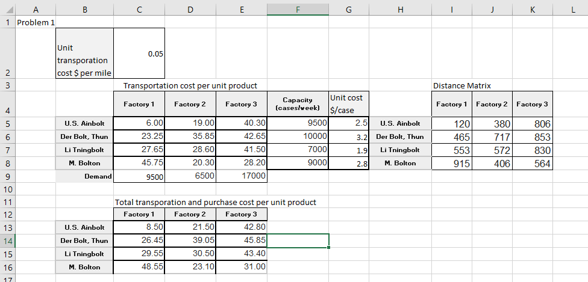Select unit cost cell 3.2

pyautogui.click(x=349, y=136)
